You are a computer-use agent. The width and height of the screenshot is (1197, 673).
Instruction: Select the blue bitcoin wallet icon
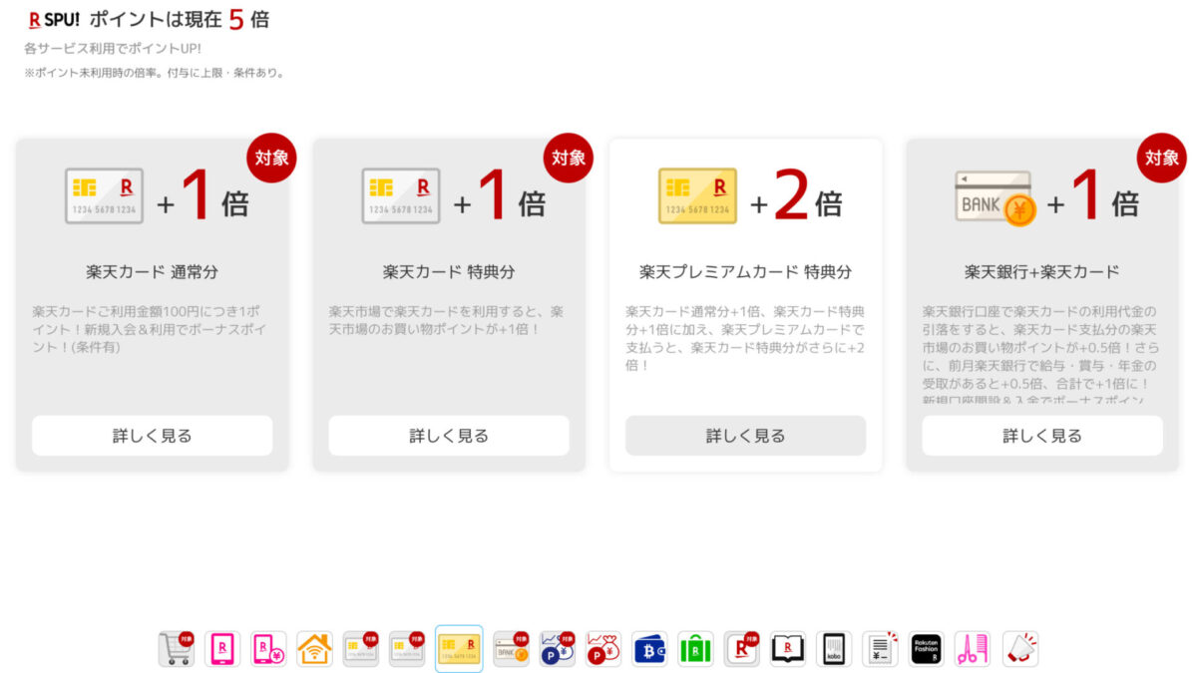coord(649,649)
